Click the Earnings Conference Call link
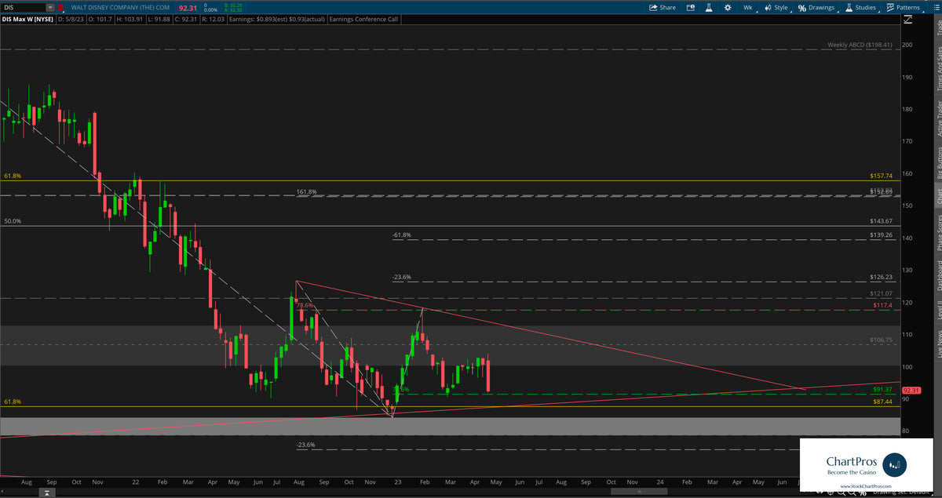The image size is (942, 498). point(363,19)
